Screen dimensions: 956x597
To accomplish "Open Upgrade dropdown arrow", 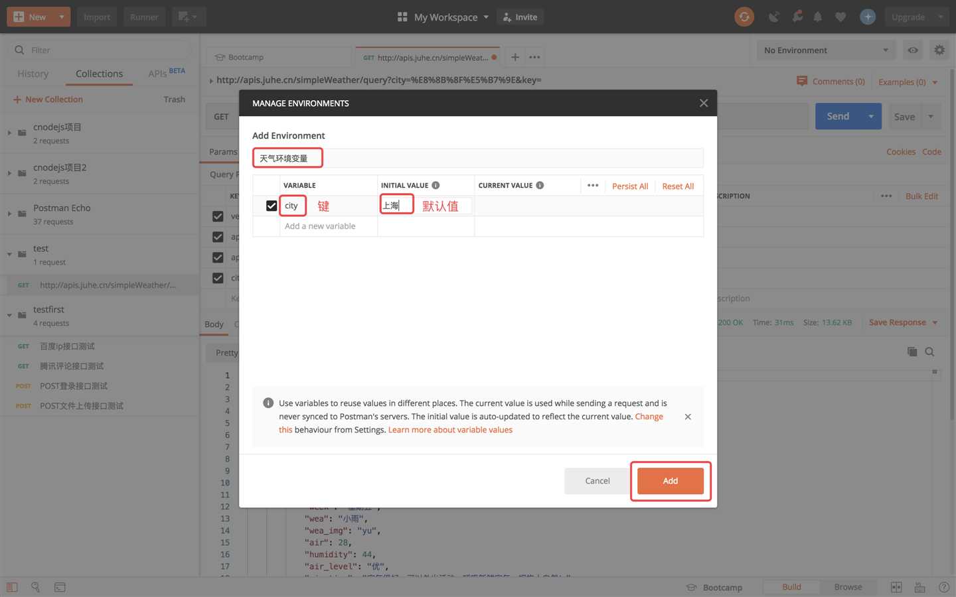I will pos(940,17).
